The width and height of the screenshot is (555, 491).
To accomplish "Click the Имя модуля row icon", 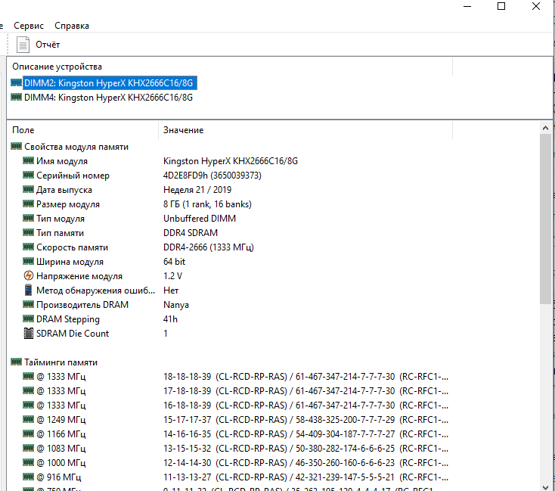I will [28, 160].
